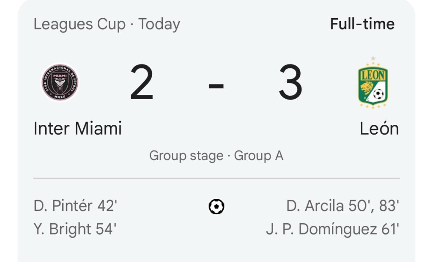Click the D. Pintér 42' goal entry

[75, 206]
